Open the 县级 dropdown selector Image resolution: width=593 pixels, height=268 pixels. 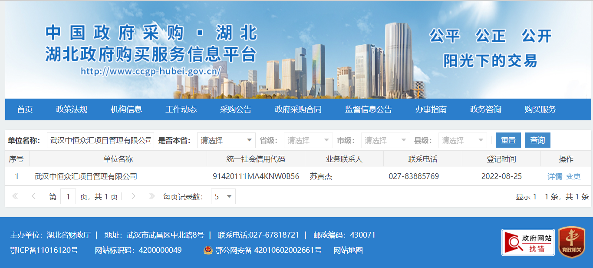point(463,140)
